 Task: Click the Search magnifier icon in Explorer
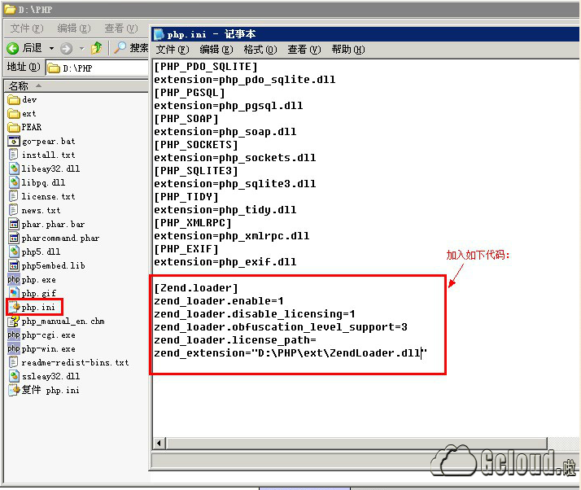click(120, 48)
